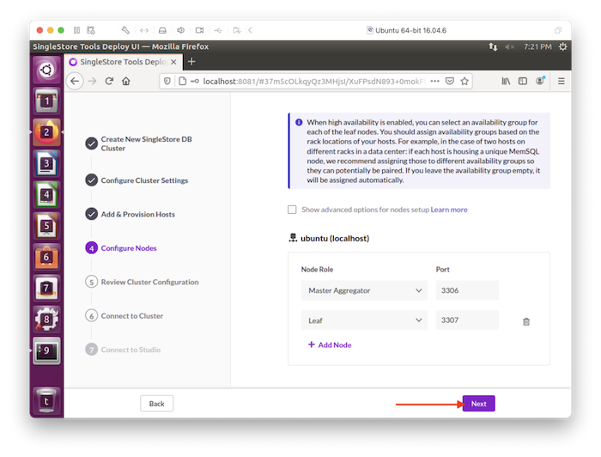Click the VM hard disk icon
Screen dimensions: 601x457
[x=162, y=30]
